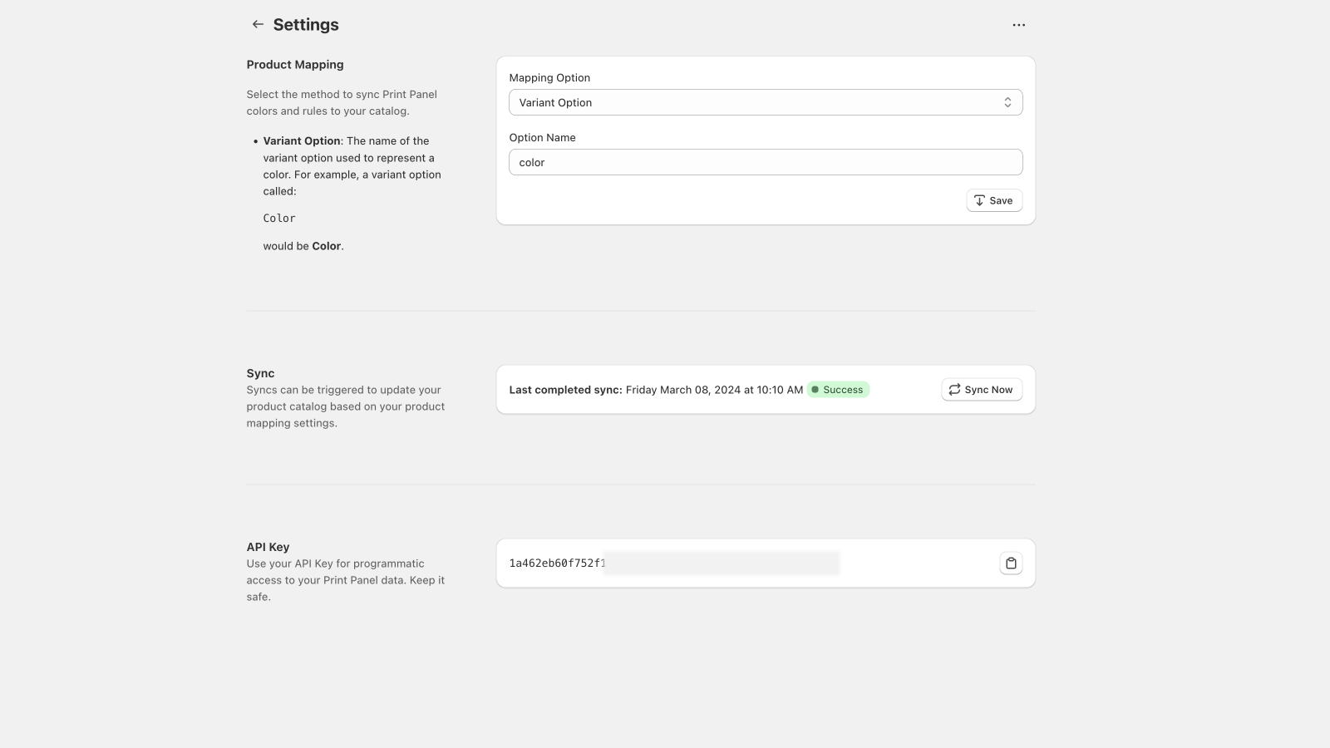Click the Last completed sync label
The image size is (1330, 748).
(x=565, y=390)
